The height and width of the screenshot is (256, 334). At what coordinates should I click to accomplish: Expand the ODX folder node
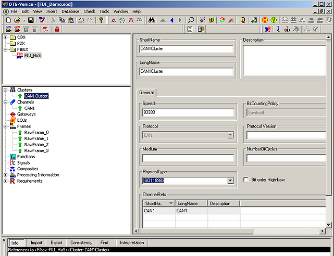click(x=6, y=37)
